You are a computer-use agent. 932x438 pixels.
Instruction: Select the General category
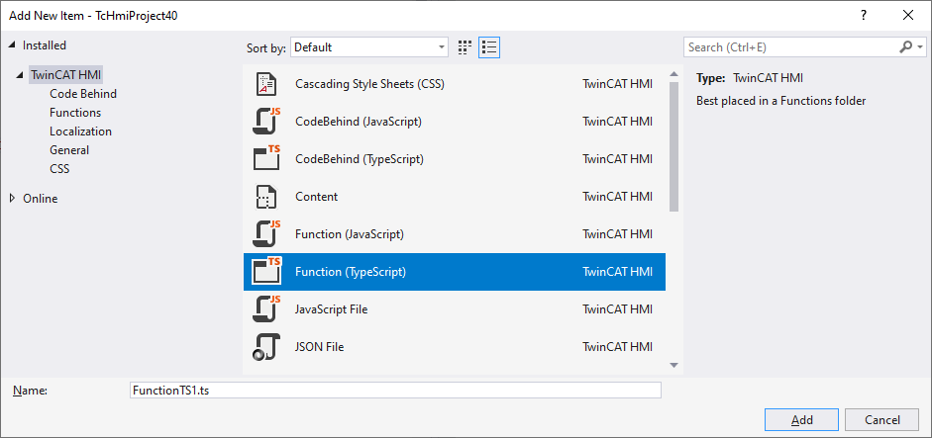tap(69, 150)
